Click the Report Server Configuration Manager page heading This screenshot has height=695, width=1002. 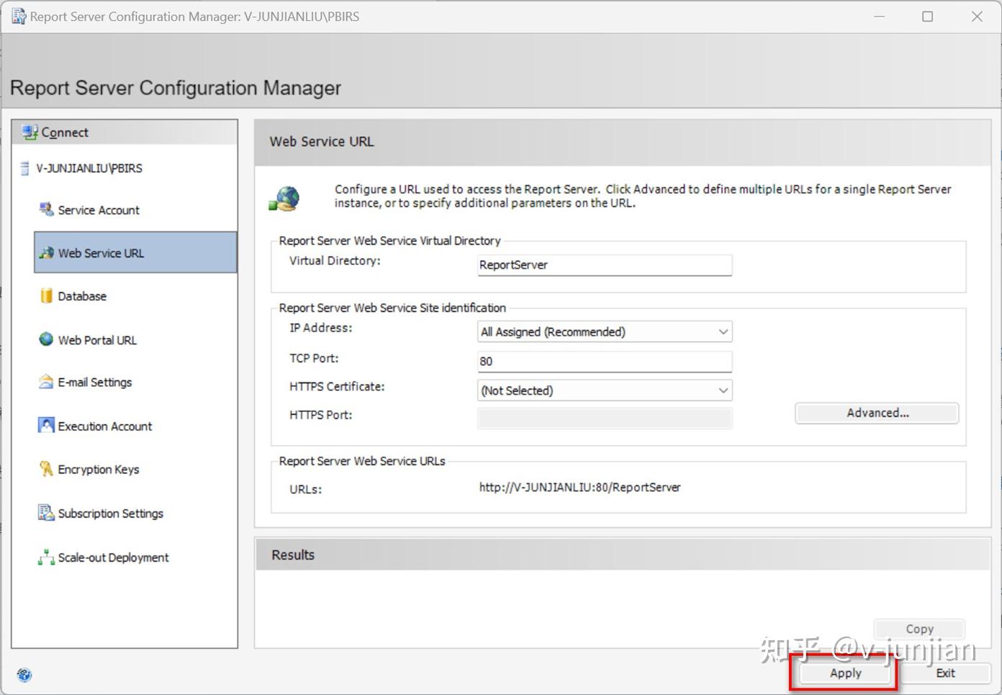tap(176, 88)
